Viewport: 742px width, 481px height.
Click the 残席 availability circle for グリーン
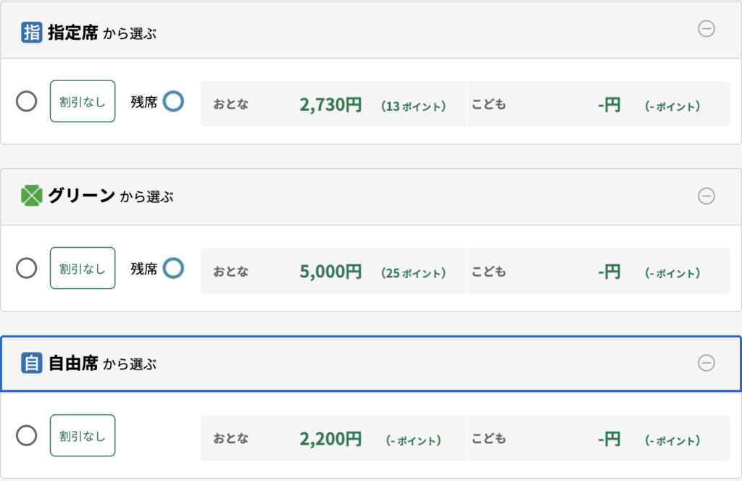pos(173,269)
